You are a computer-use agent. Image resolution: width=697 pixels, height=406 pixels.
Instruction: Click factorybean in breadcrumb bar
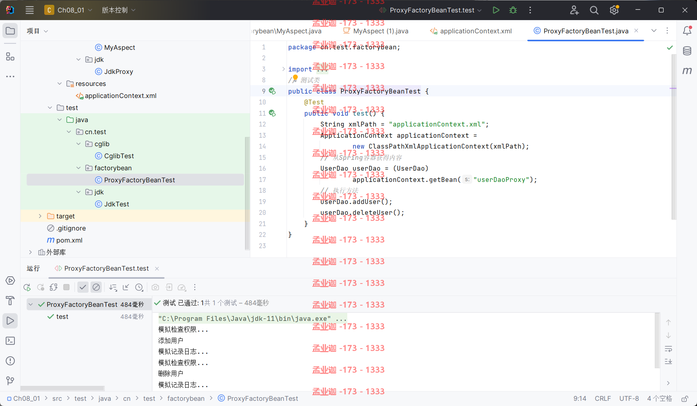[186, 398]
